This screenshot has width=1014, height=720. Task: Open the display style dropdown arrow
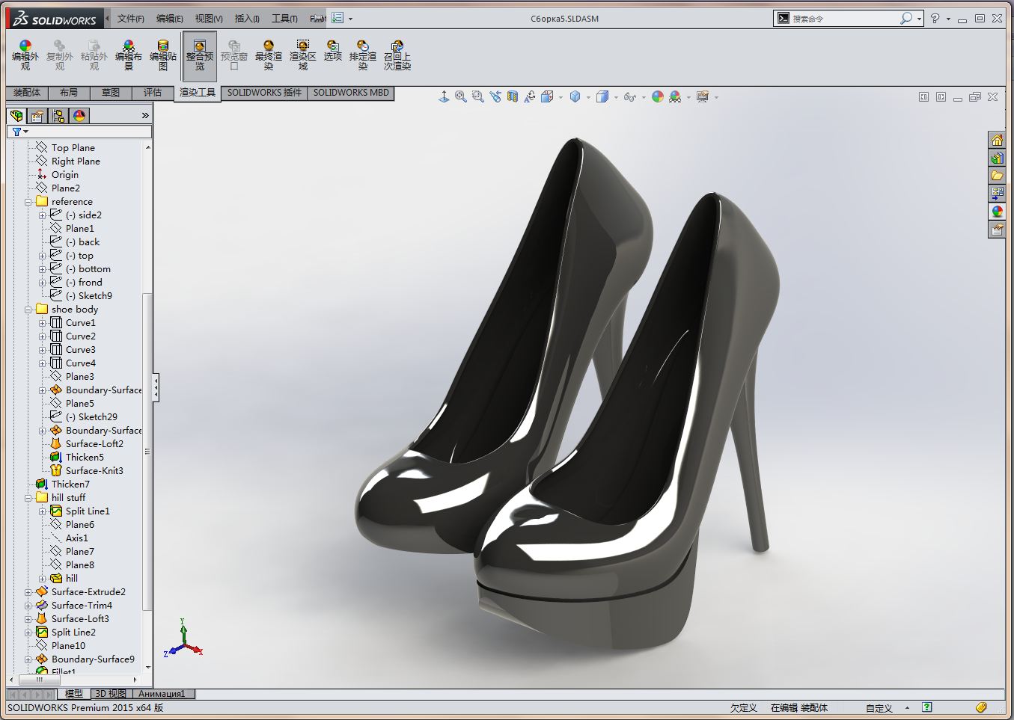[x=616, y=97]
